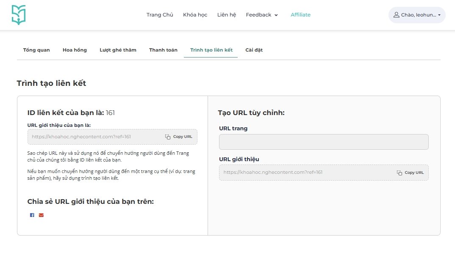Select the Lượt ghé thăm tab
Image resolution: width=455 pixels, height=258 pixels.
pos(118,50)
